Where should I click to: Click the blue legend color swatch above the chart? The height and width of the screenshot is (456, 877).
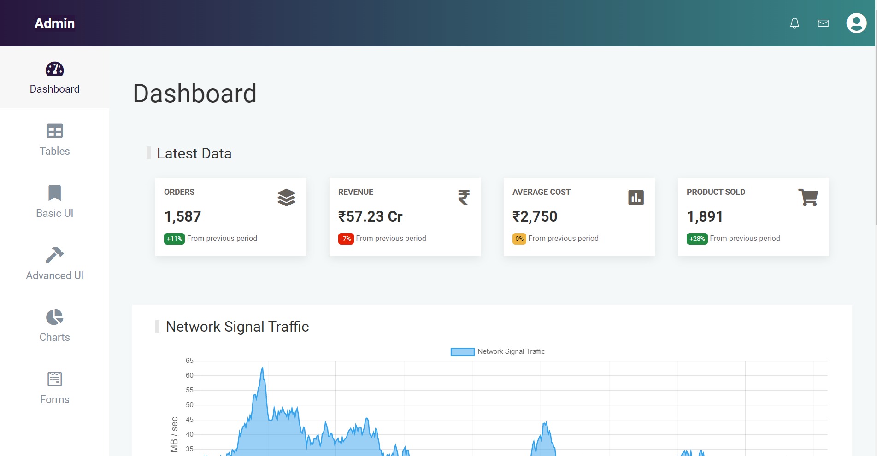point(462,351)
